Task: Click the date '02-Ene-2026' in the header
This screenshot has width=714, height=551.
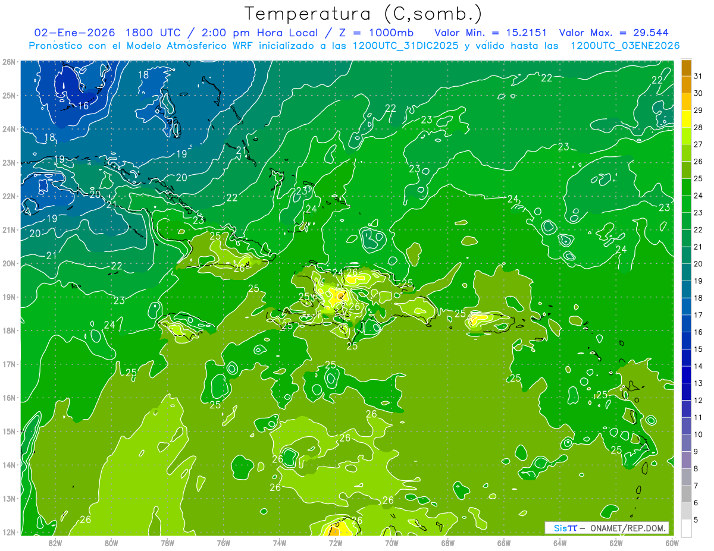Action: click(75, 33)
